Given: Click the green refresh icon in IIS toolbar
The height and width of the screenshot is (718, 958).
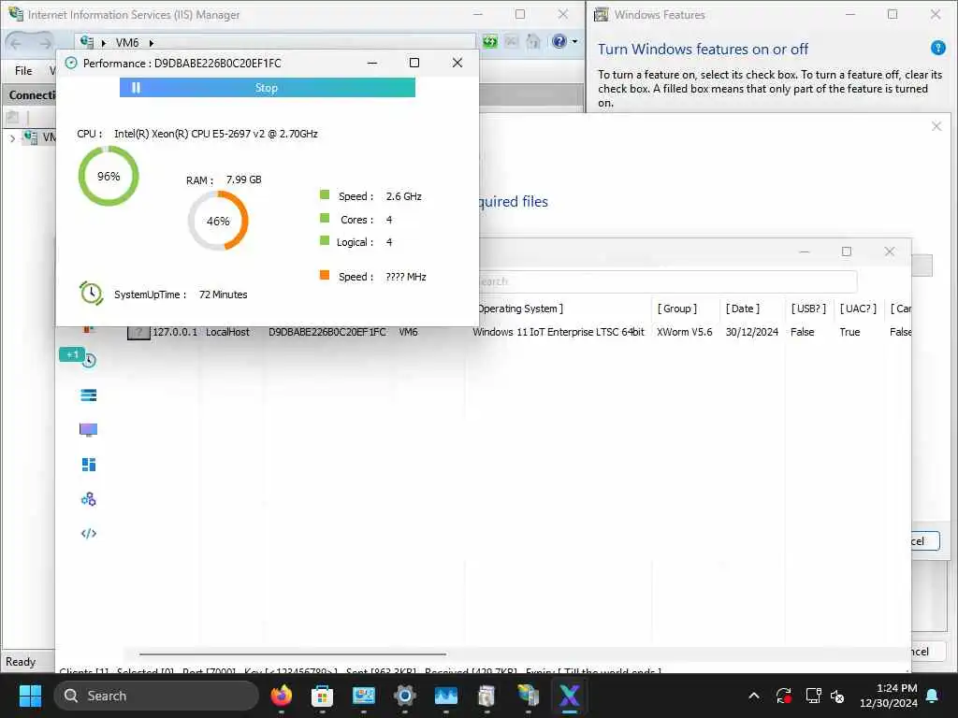Looking at the screenshot, I should tap(489, 41).
